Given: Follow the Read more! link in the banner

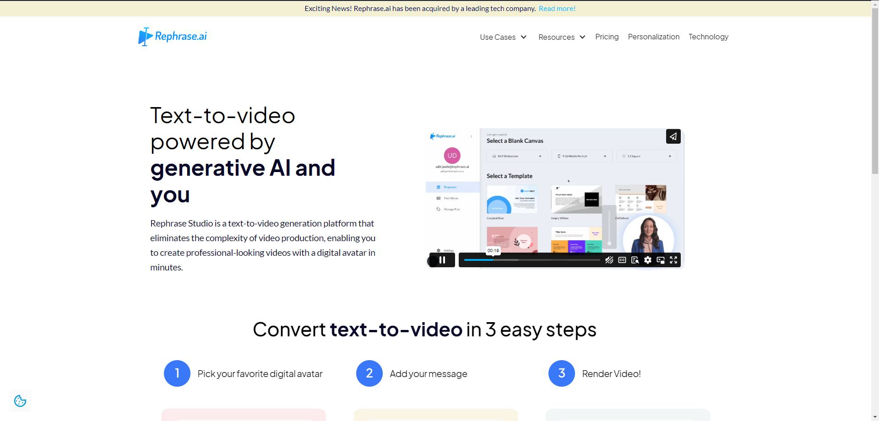Looking at the screenshot, I should [x=557, y=9].
